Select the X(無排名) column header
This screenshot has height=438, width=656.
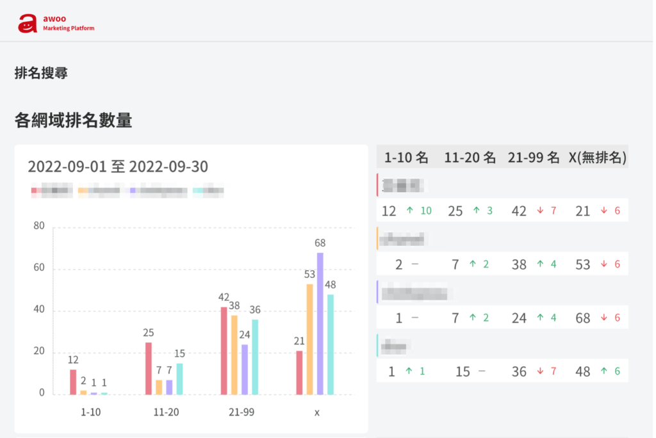(x=598, y=158)
